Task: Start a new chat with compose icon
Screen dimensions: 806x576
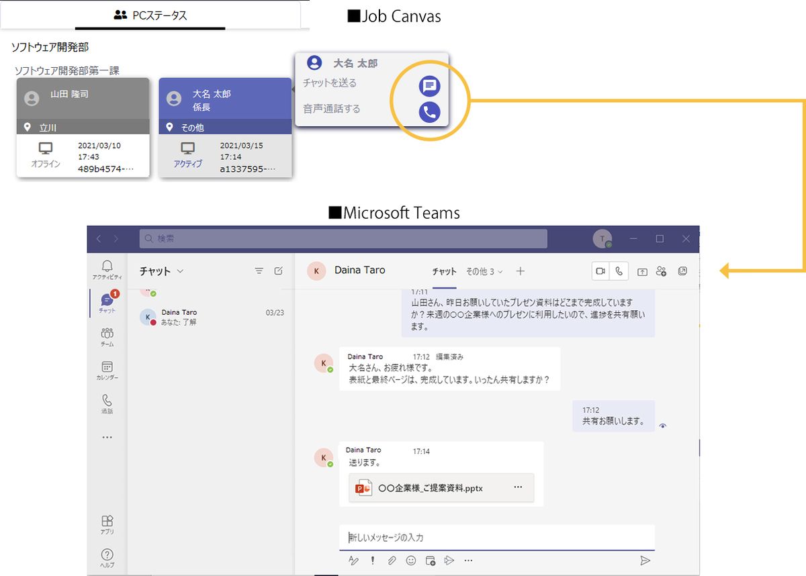Action: pos(279,271)
